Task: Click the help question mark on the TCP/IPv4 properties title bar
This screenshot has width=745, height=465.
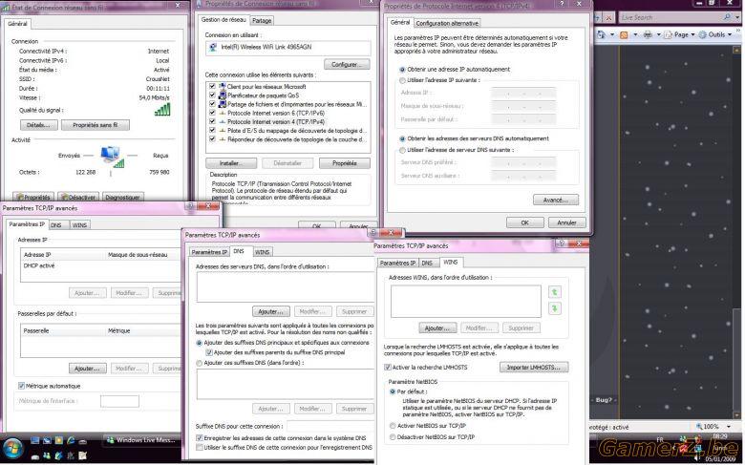Action: pyautogui.click(x=562, y=4)
